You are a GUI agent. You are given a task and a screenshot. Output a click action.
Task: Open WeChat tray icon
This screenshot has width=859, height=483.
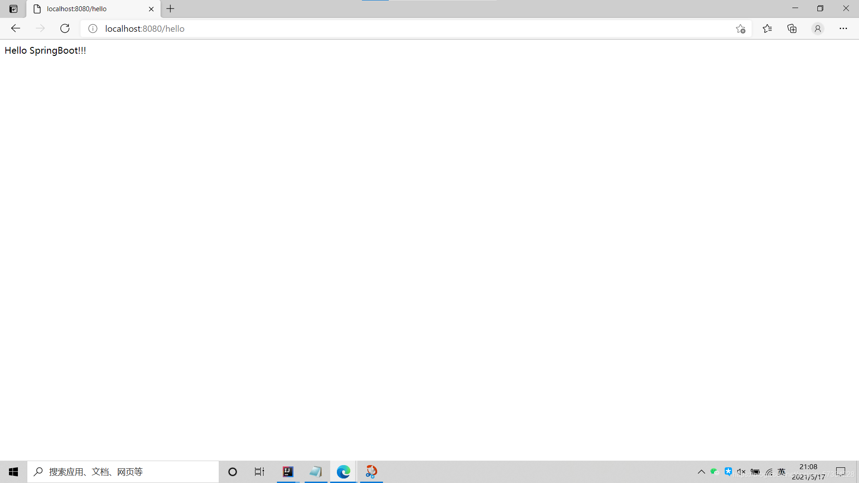coord(714,472)
